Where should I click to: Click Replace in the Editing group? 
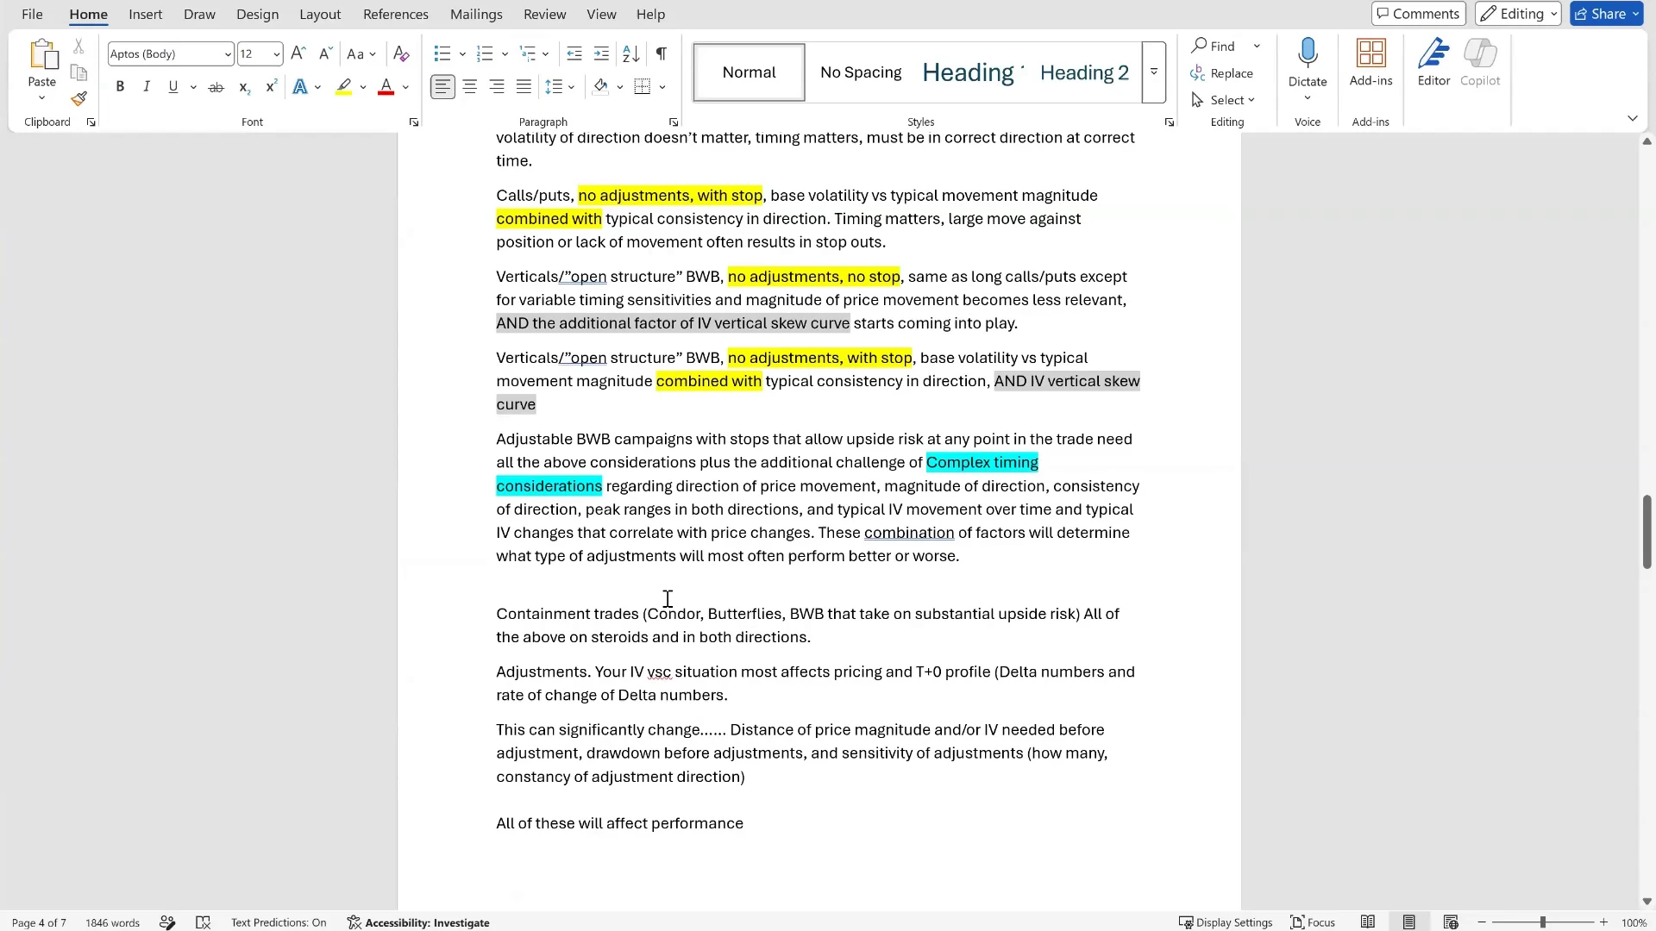pos(1222,73)
